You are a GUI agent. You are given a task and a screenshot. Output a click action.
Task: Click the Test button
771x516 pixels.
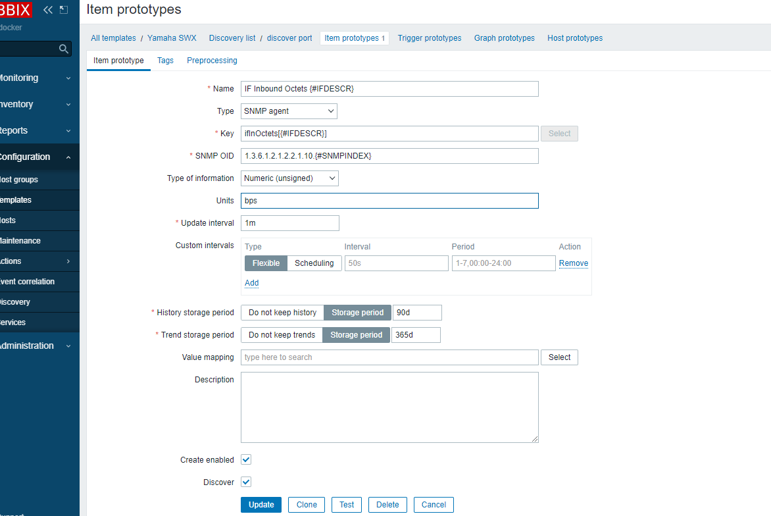pyautogui.click(x=347, y=505)
